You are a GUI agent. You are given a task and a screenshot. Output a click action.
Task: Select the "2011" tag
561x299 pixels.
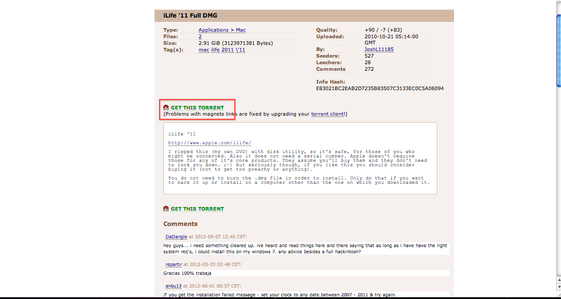coord(228,50)
